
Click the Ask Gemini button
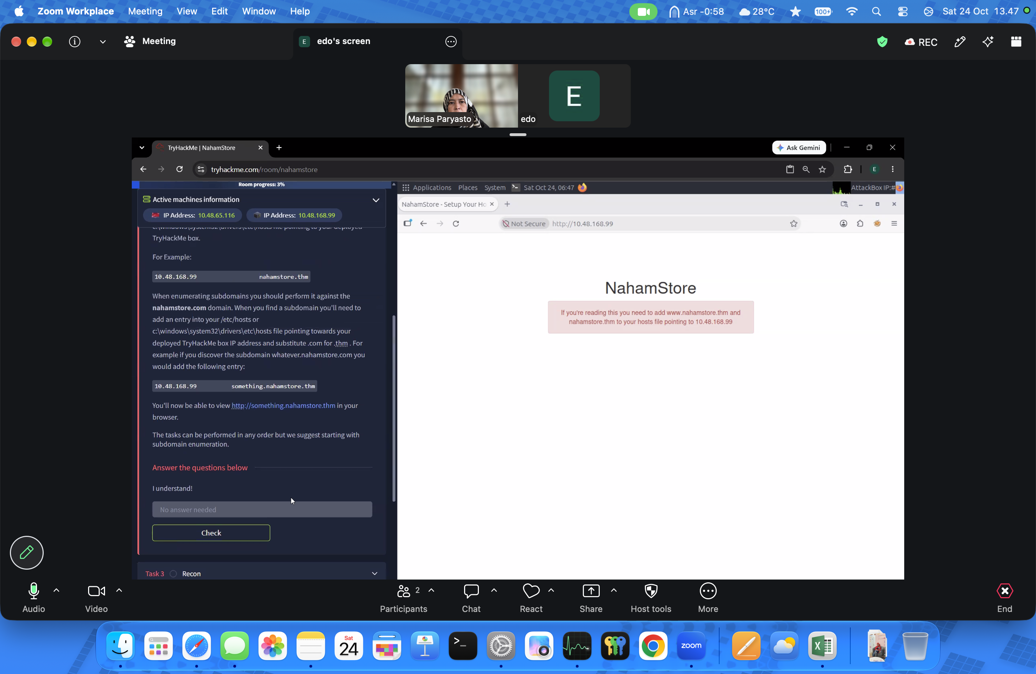coord(799,148)
